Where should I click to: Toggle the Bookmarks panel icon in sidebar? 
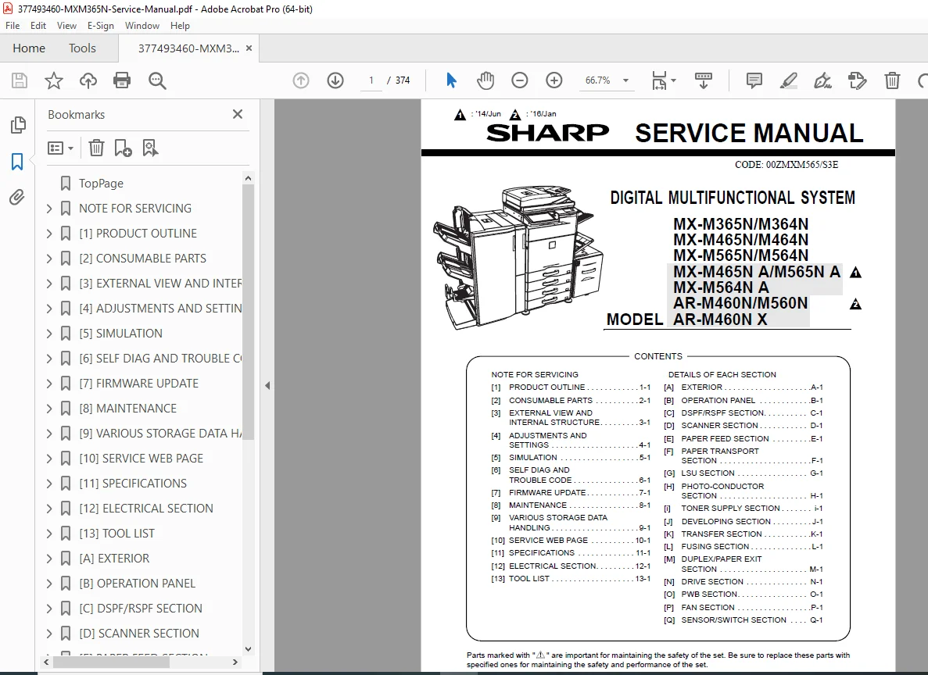[17, 162]
